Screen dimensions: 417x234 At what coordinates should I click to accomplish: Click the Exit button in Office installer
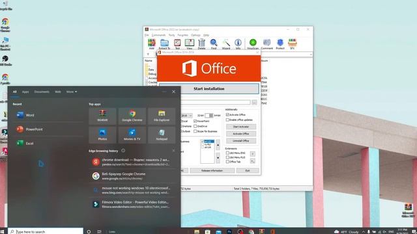coord(248,170)
